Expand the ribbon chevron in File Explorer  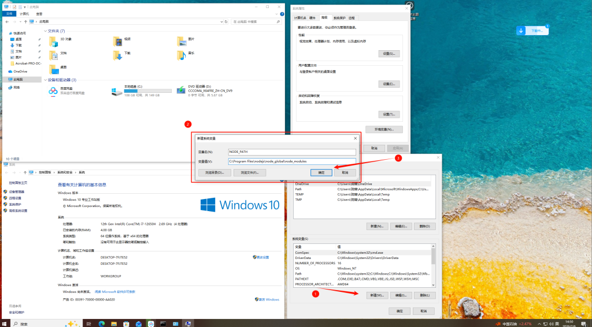(276, 14)
